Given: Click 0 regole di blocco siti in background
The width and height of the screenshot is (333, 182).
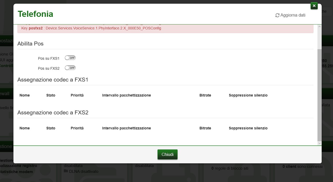Looking at the screenshot, I should coord(230,168).
